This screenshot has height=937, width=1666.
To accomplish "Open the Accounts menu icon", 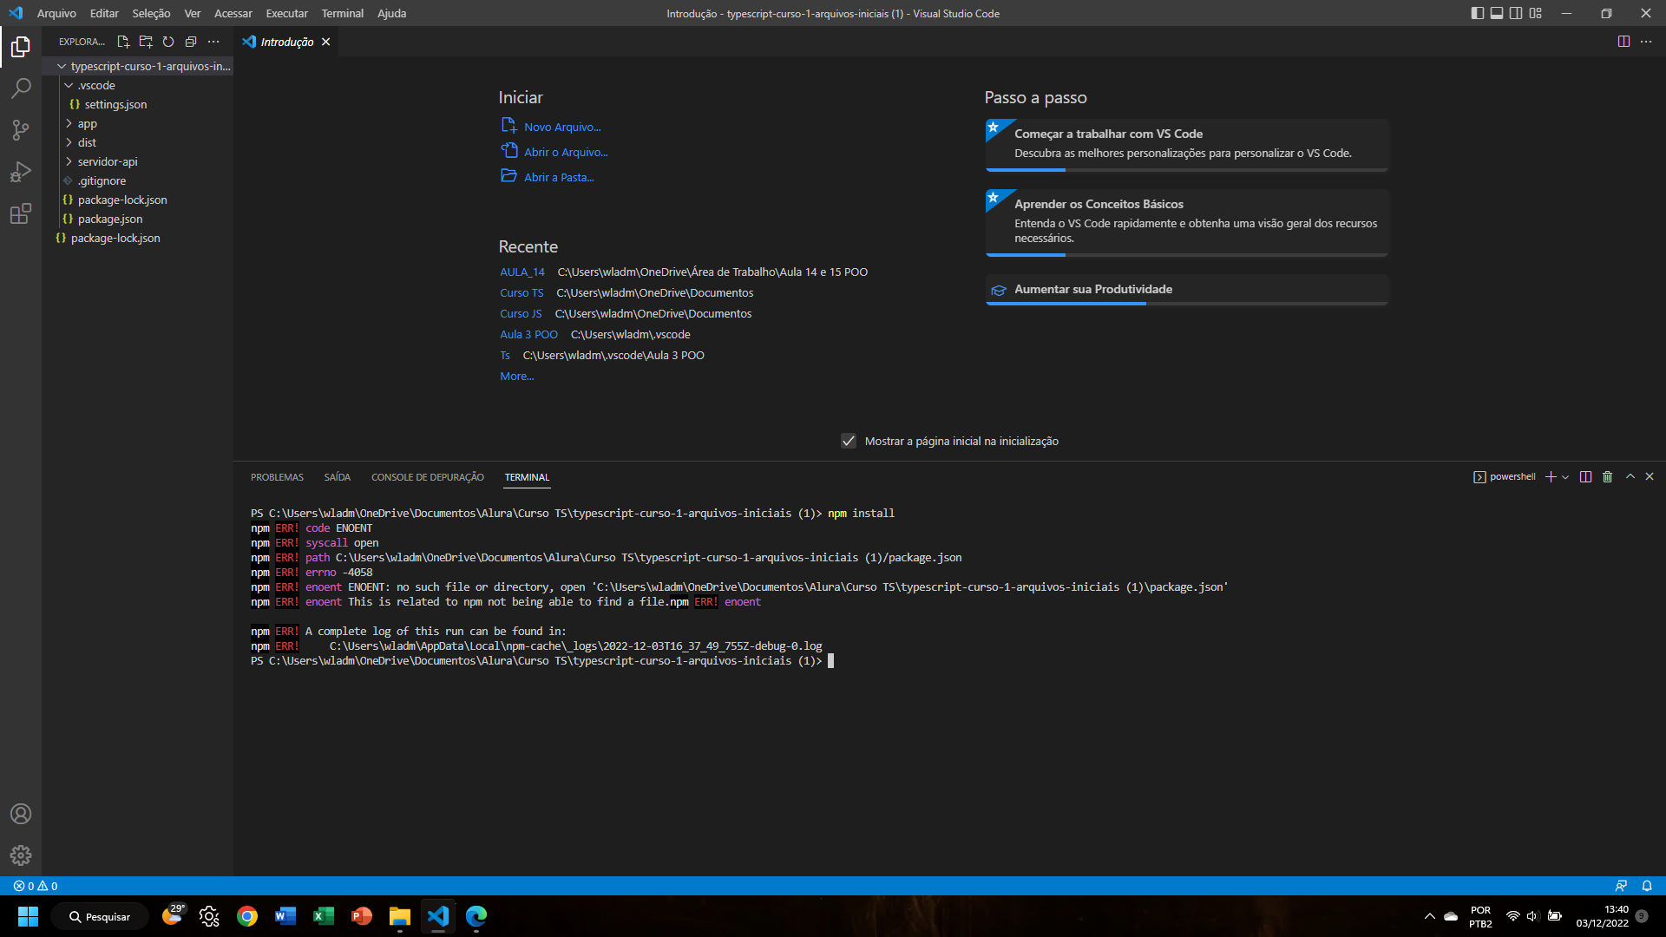I will (21, 814).
